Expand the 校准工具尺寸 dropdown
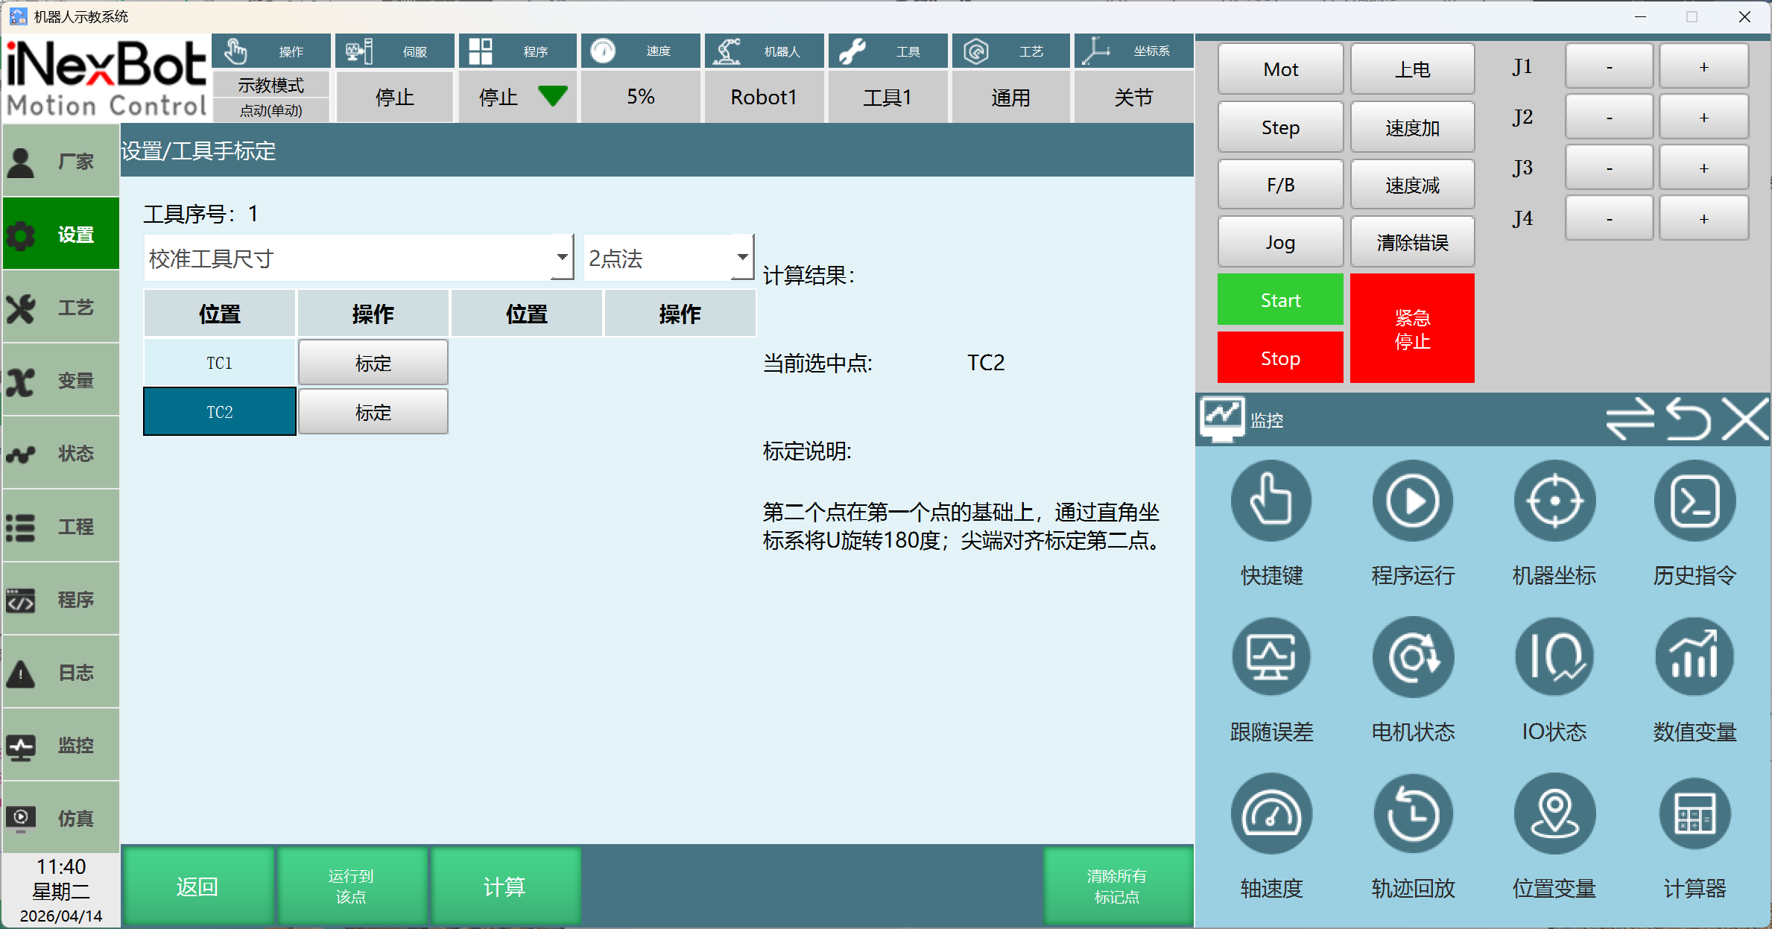Viewport: 1772px width, 929px height. (563, 258)
